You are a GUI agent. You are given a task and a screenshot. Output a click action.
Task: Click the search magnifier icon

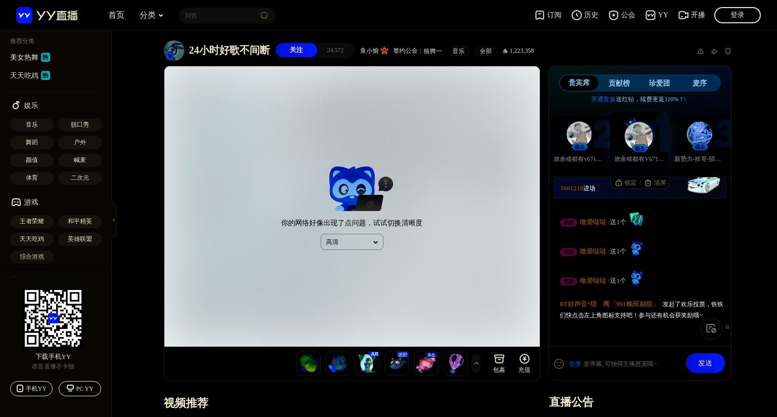[264, 16]
